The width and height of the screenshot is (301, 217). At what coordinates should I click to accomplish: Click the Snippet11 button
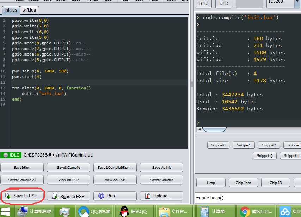(291, 156)
